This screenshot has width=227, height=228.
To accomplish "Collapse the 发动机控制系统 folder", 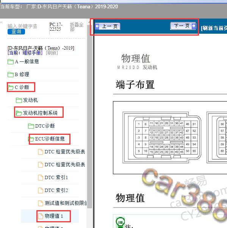I will point(37,113).
